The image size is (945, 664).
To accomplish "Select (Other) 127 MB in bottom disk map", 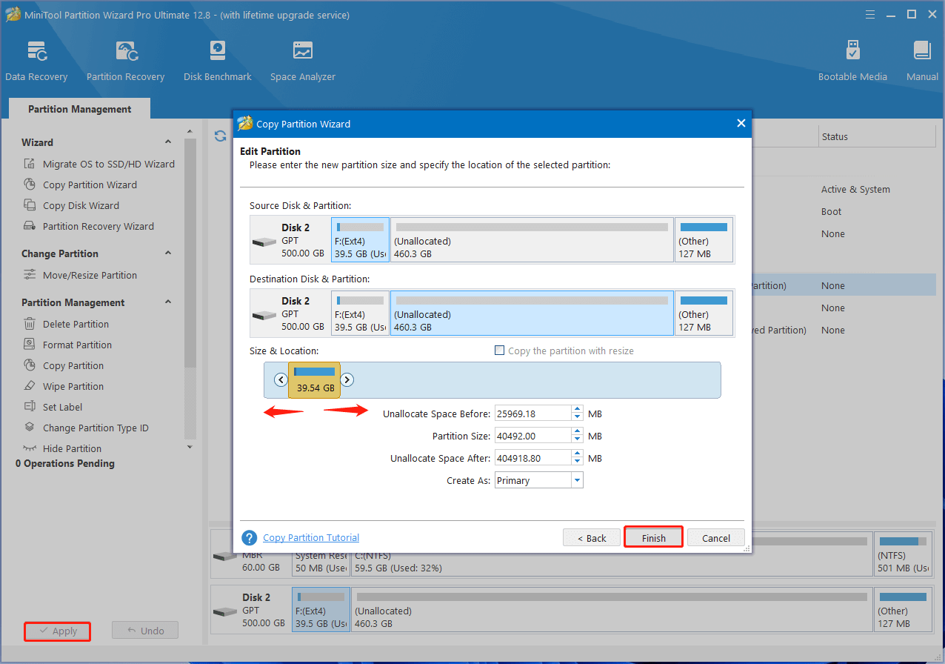I will point(903,611).
